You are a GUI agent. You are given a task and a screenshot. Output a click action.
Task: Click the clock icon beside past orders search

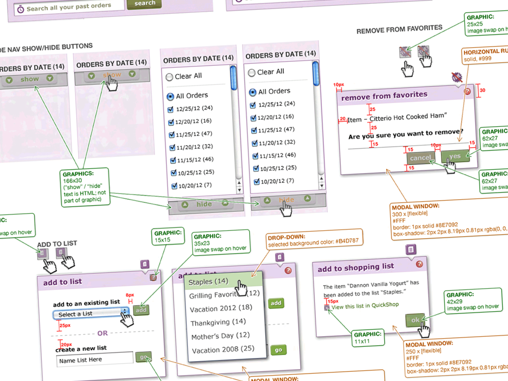[x=21, y=10]
